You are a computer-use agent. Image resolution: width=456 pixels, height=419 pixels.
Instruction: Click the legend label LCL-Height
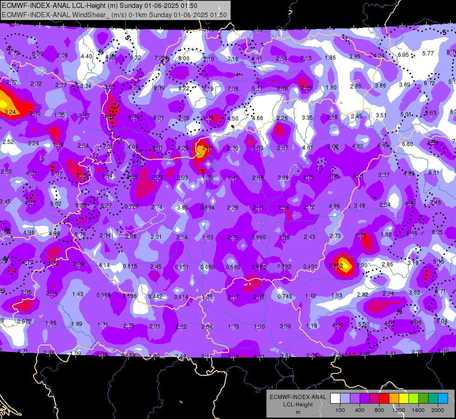298,405
